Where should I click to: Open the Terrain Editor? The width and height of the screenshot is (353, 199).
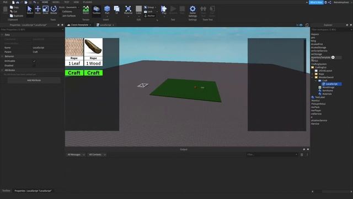[x=86, y=10]
